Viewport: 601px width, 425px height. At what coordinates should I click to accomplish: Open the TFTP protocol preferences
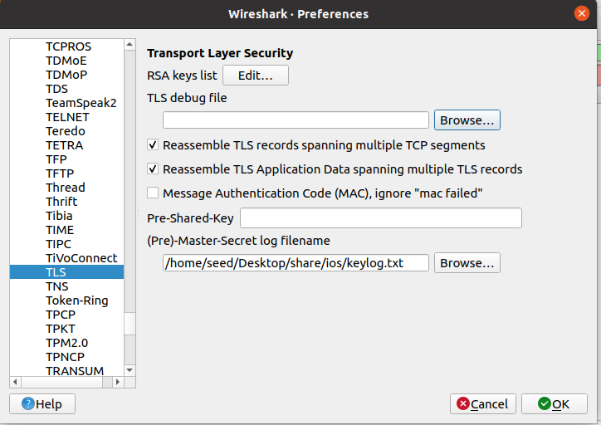coord(59,173)
